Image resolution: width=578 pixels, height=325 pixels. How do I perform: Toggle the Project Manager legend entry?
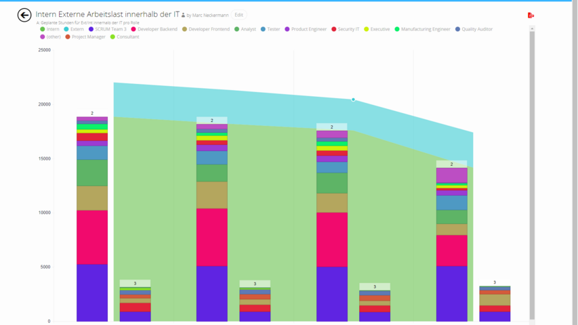click(85, 37)
